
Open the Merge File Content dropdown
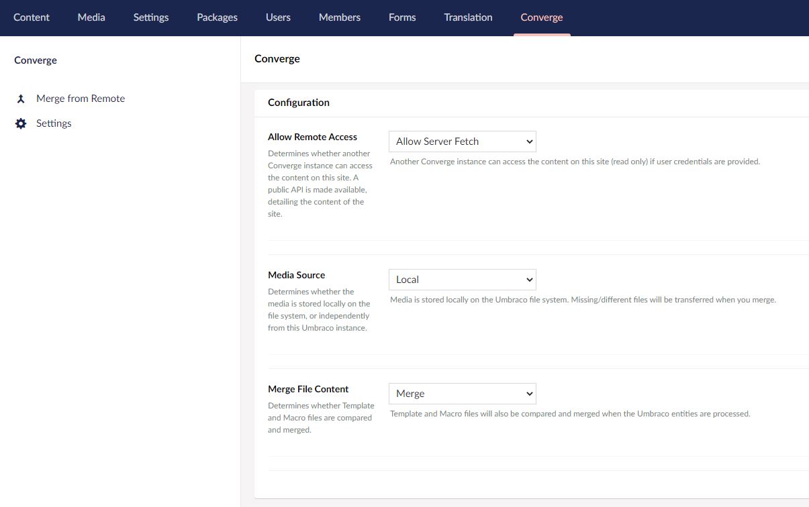click(463, 394)
